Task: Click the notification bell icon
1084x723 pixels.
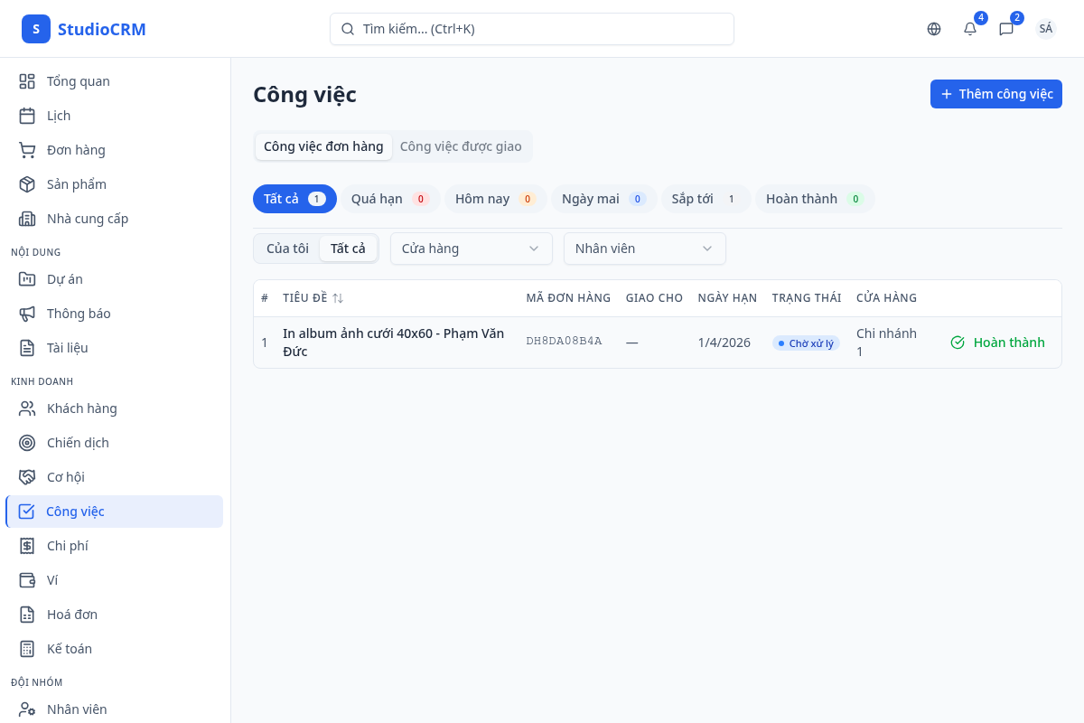Action: [970, 29]
